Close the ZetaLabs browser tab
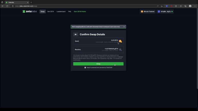 click(28, 2)
